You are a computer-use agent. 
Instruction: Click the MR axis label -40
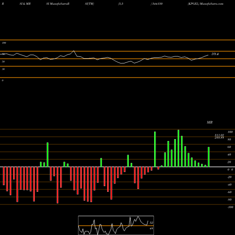click(x=229, y=185)
